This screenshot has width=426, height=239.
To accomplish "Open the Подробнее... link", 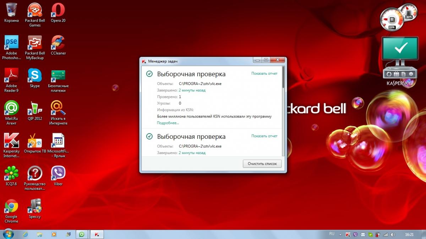I will click(168, 123).
